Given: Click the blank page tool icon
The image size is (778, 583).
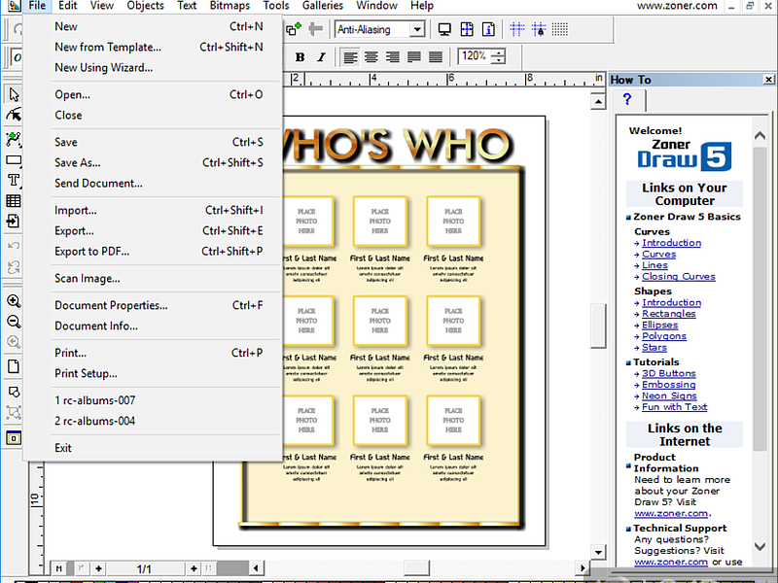Looking at the screenshot, I should 14,366.
